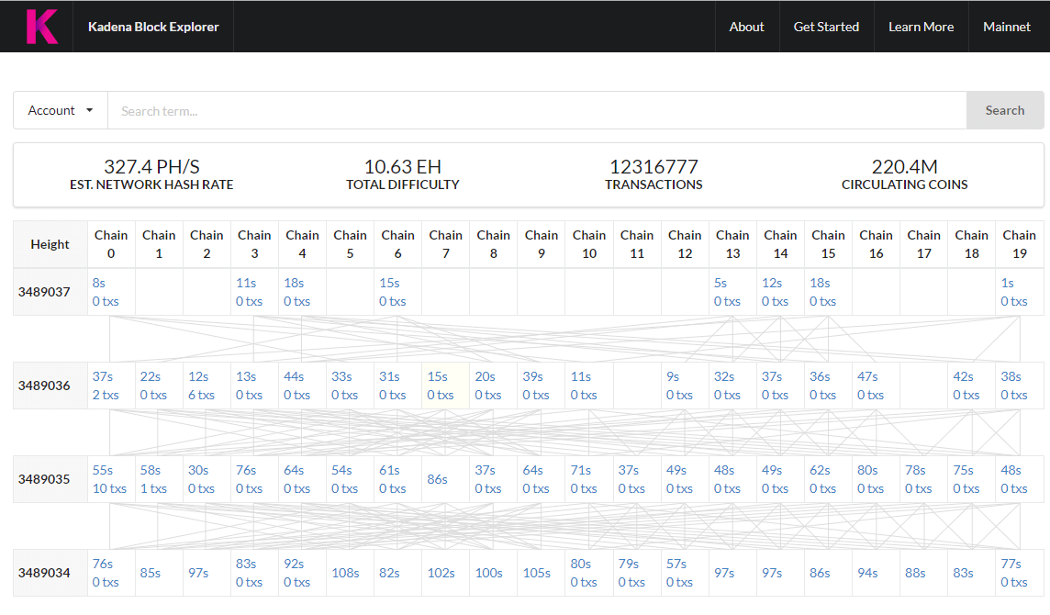
Task: Focus the Search term input field
Action: (537, 110)
